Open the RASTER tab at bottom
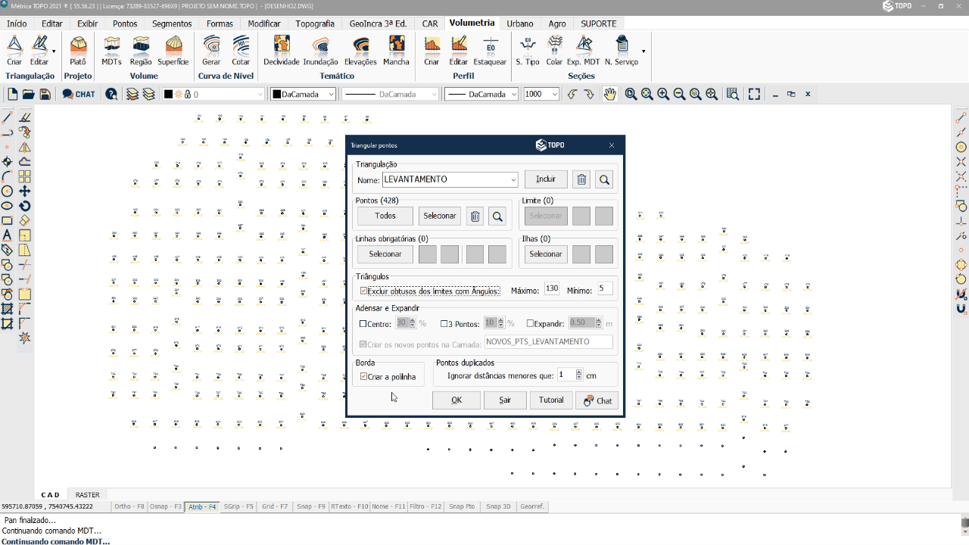 click(x=87, y=494)
